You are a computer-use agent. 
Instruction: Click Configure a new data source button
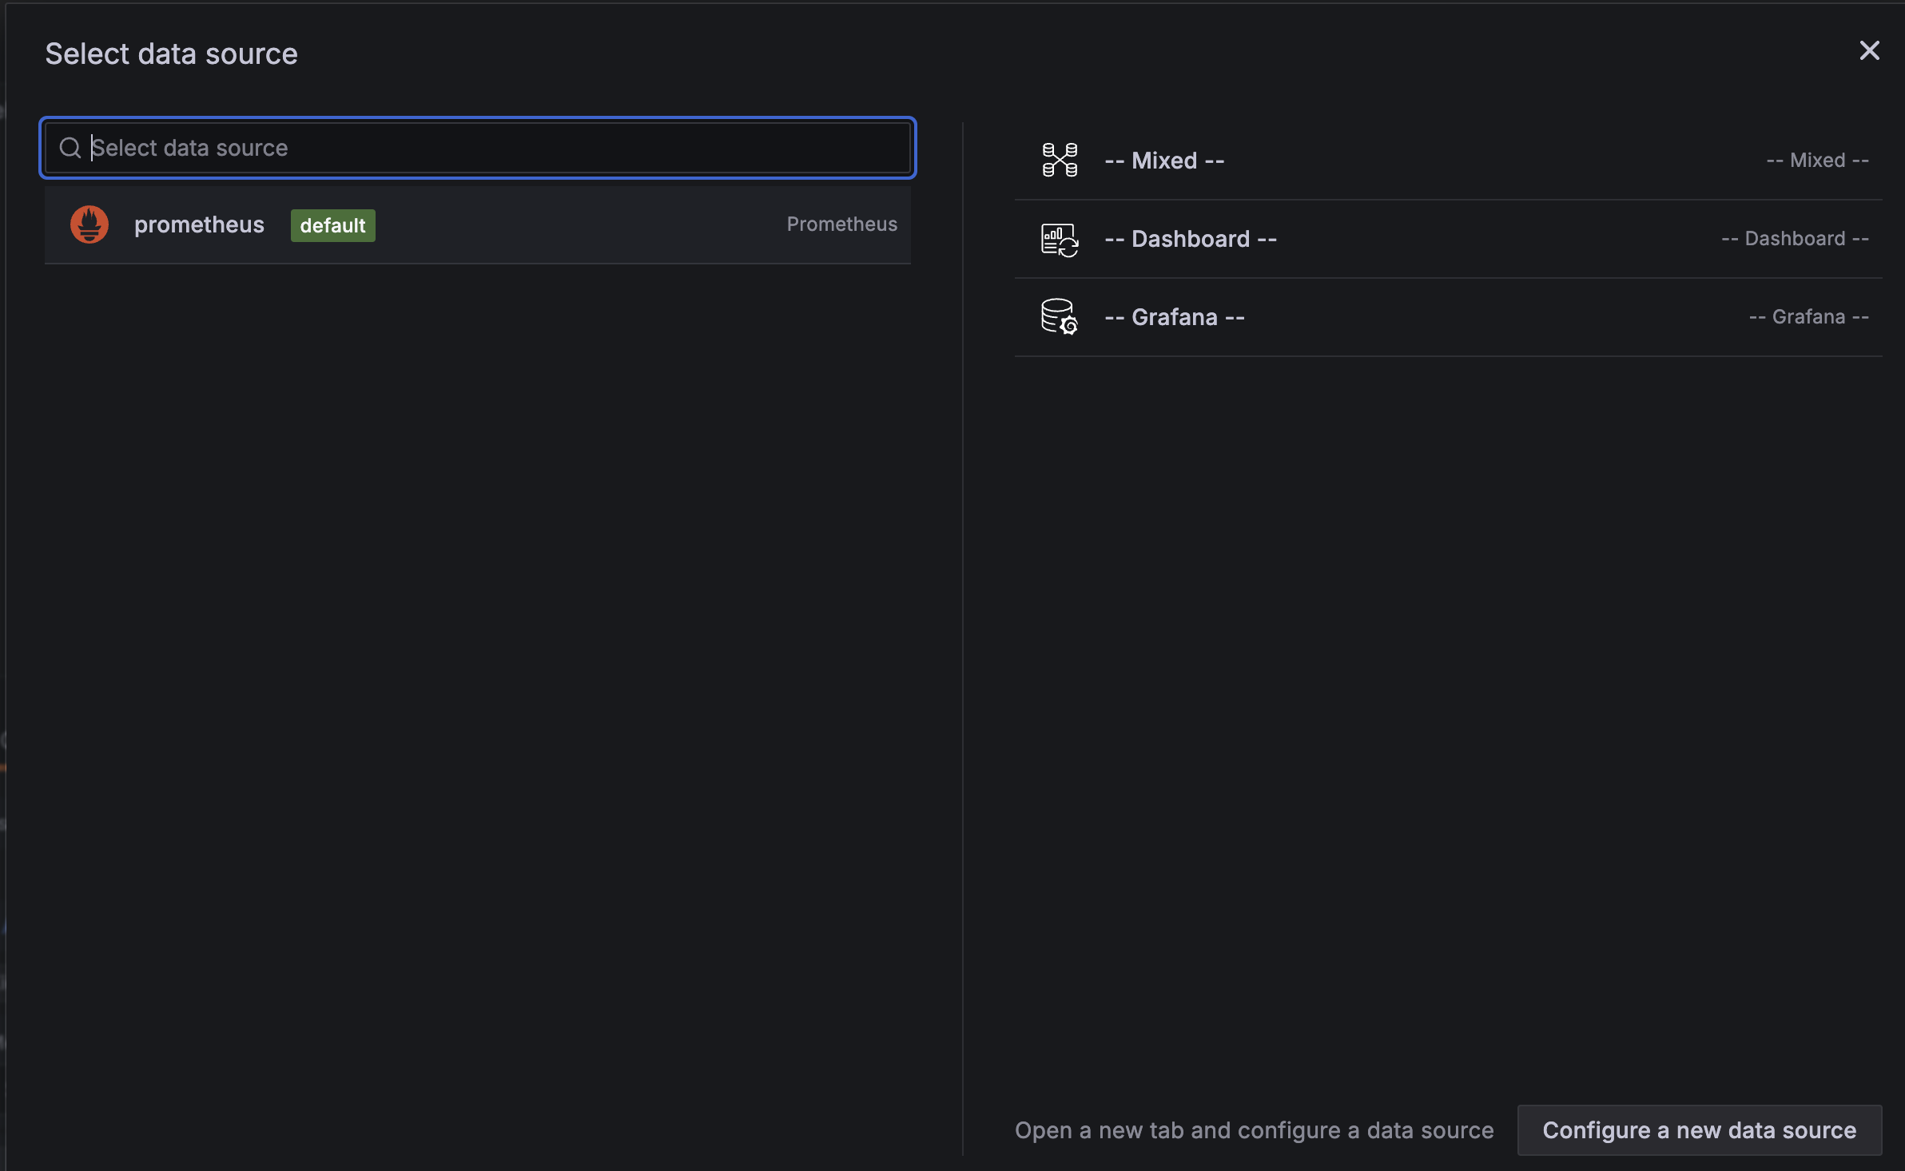click(x=1699, y=1130)
